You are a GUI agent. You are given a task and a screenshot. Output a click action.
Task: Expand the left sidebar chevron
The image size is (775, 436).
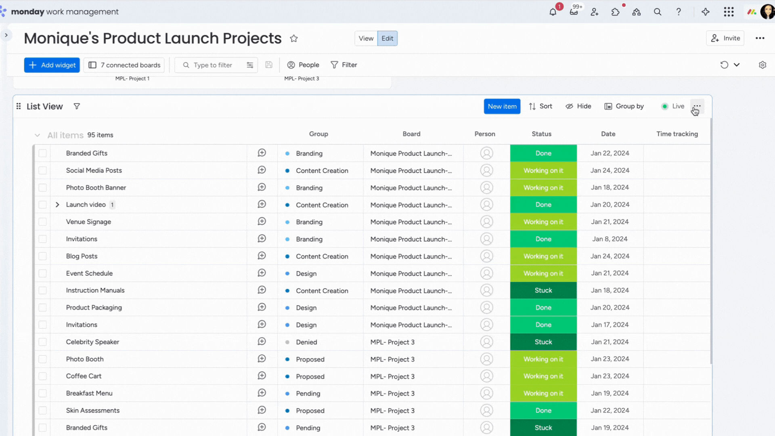tap(6, 35)
